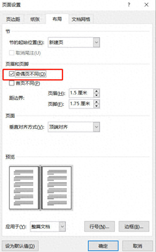Expand the 垂直对齐方式 dropdown arrow
Viewport: 156px width, 252px height.
97,127
